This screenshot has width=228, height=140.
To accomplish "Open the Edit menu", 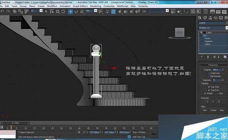I will coord(7,6).
